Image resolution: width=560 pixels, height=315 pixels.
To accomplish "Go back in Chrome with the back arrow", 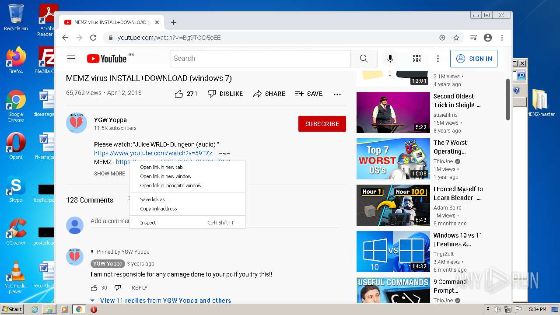I will (65, 38).
